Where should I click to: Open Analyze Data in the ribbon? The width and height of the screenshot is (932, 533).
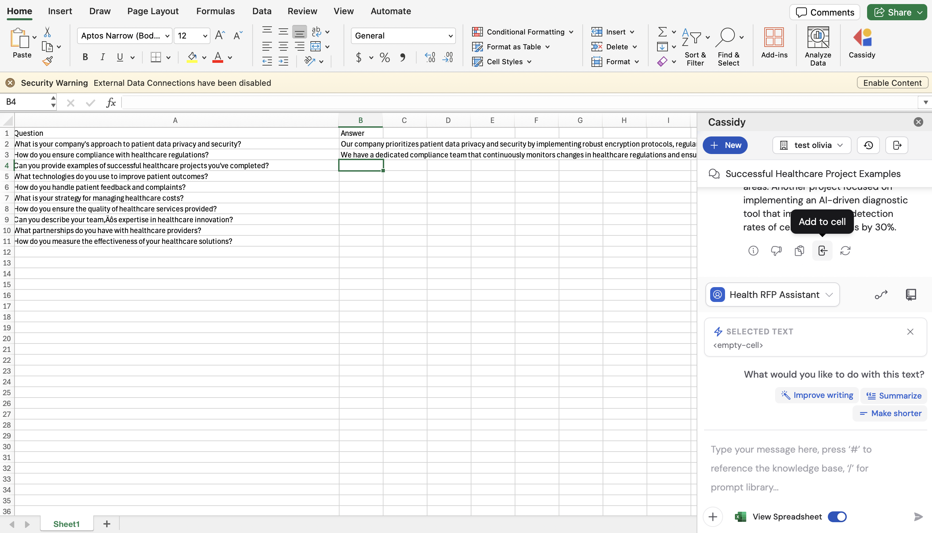click(x=818, y=46)
